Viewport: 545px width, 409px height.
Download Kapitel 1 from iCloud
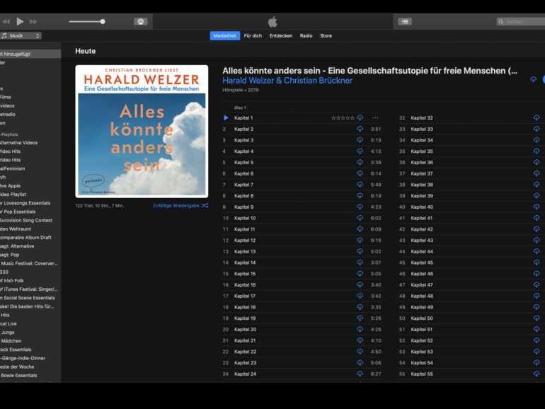tap(360, 117)
